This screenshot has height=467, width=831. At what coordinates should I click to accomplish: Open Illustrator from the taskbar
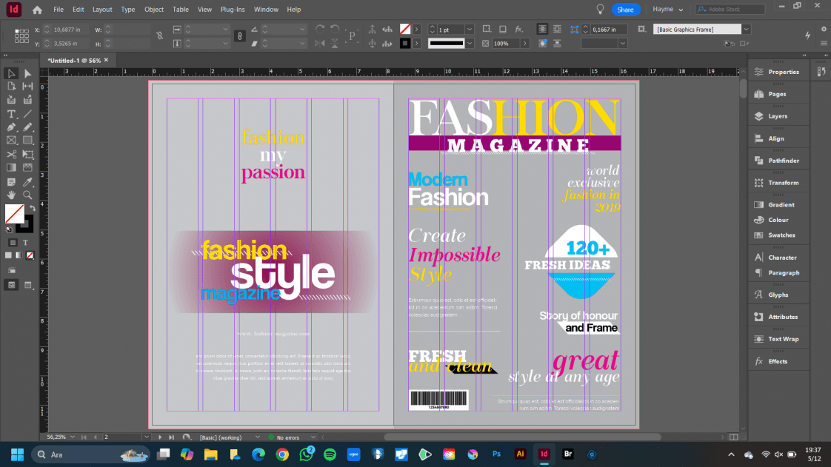[x=520, y=454]
